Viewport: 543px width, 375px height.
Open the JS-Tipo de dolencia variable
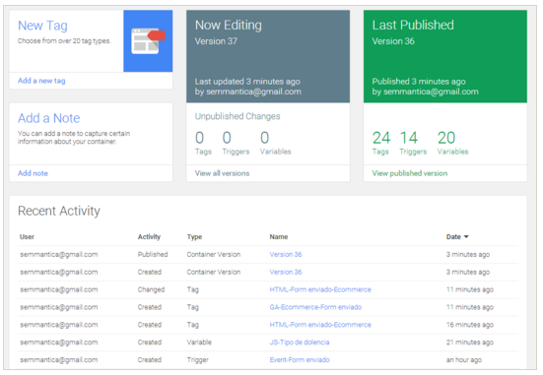(300, 343)
